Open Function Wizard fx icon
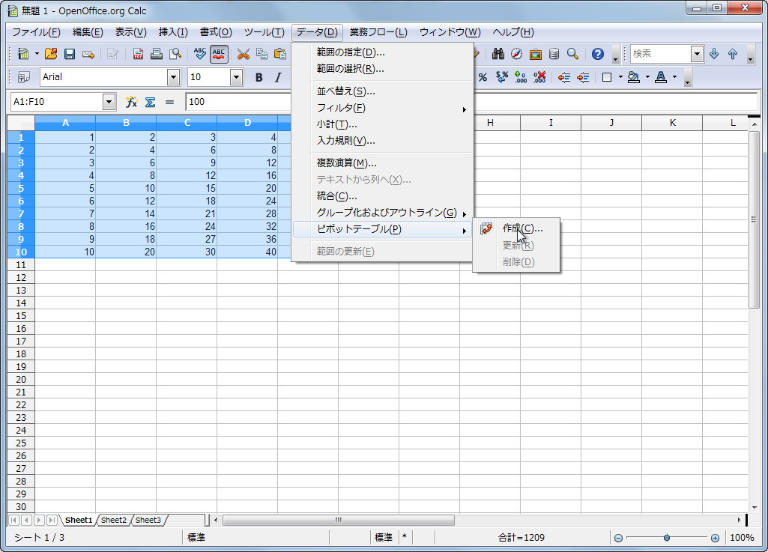 click(131, 102)
